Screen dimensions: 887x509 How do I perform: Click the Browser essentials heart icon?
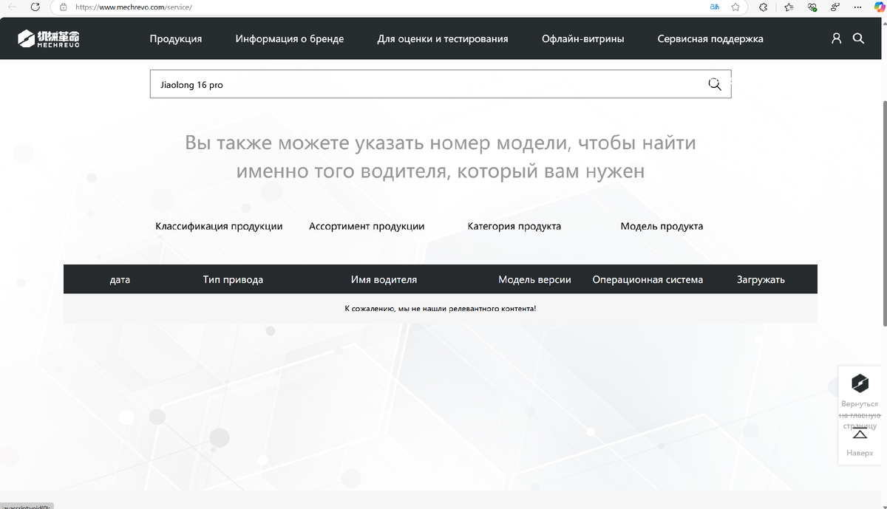(x=811, y=7)
